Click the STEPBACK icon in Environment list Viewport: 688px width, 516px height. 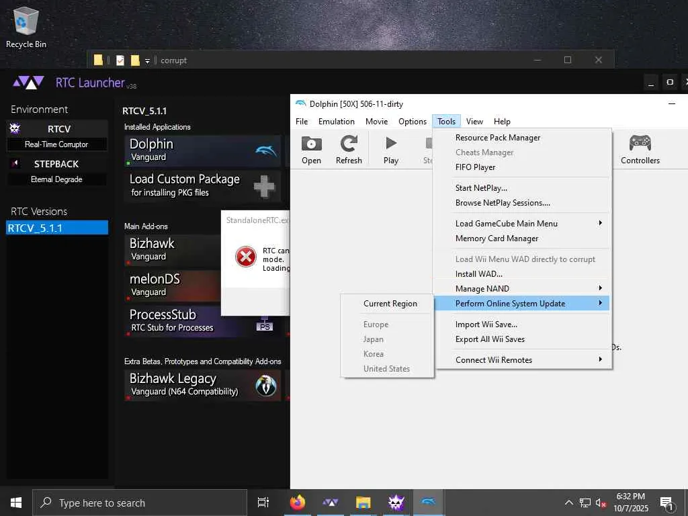pos(15,163)
